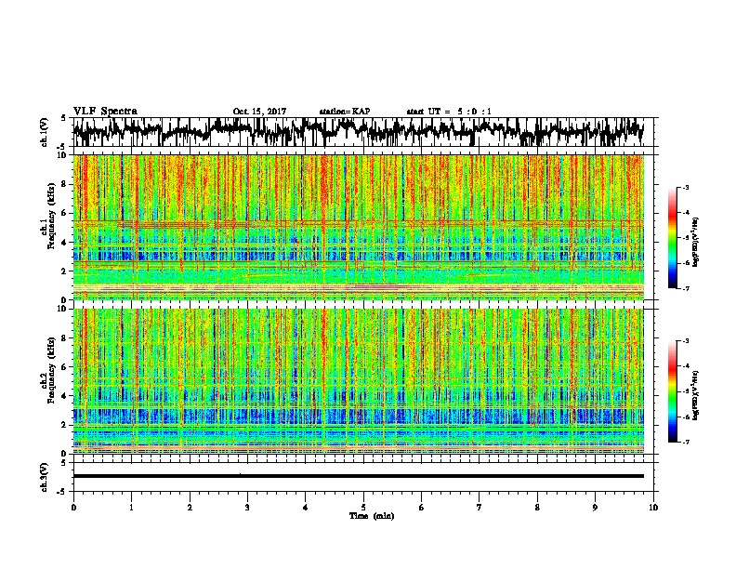
Task: Click the ch.2 spectrogram color scale bar
Action: pyautogui.click(x=672, y=391)
